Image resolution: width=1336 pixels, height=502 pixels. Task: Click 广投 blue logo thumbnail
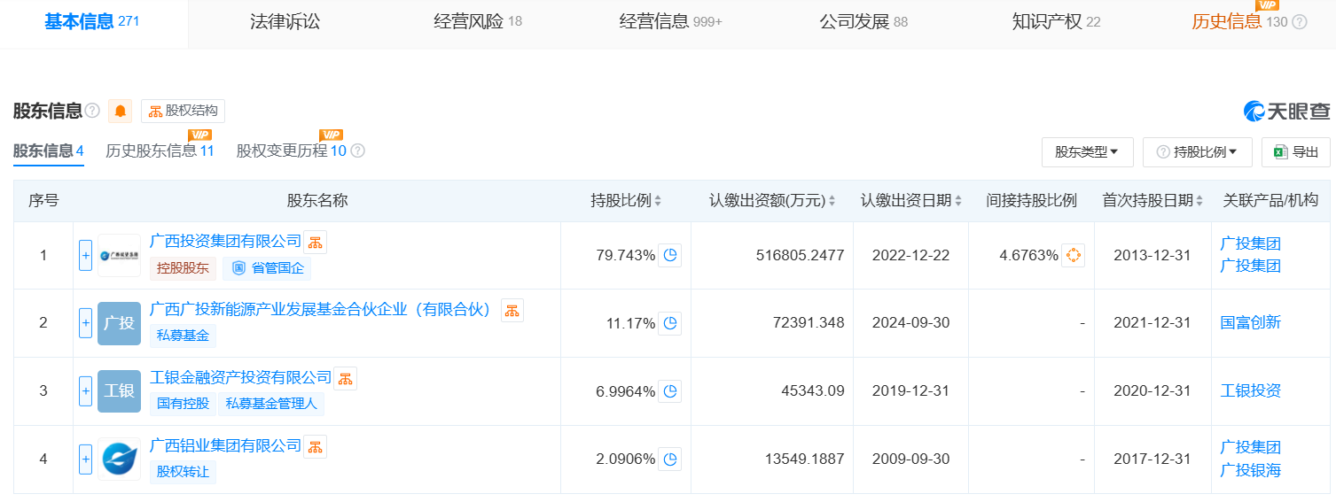point(120,323)
